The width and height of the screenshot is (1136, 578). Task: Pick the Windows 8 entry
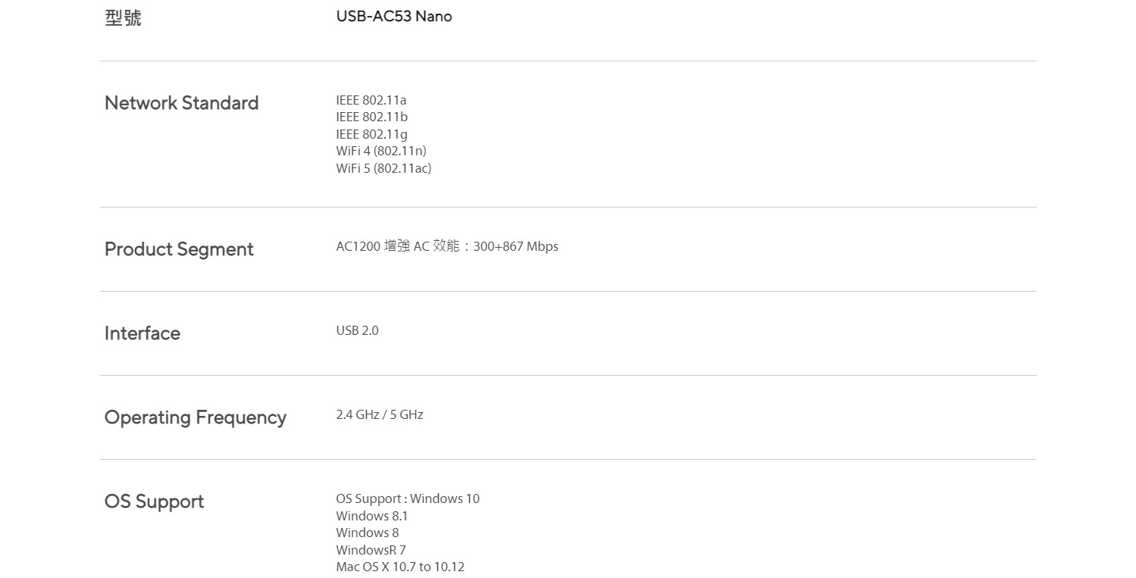[367, 533]
